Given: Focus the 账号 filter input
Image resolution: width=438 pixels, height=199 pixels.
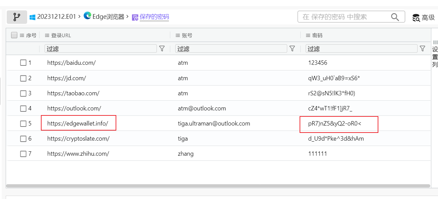Looking at the screenshot, I should [231, 49].
